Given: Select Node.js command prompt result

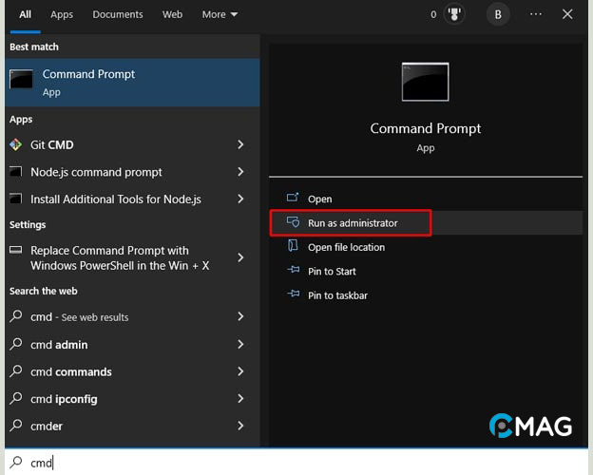Looking at the screenshot, I should (x=132, y=172).
